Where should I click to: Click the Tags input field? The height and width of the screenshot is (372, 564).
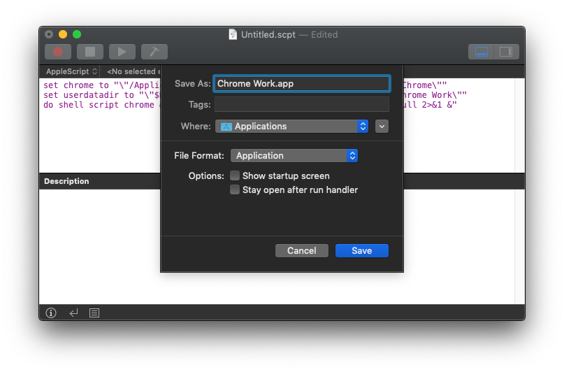tap(302, 105)
